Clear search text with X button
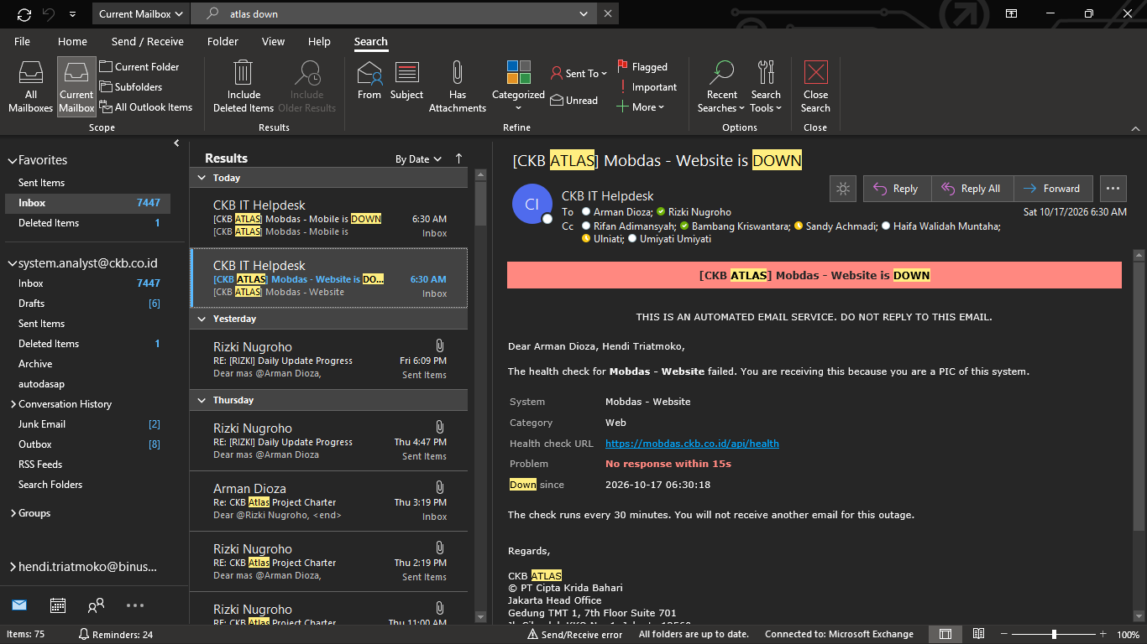 coord(608,14)
